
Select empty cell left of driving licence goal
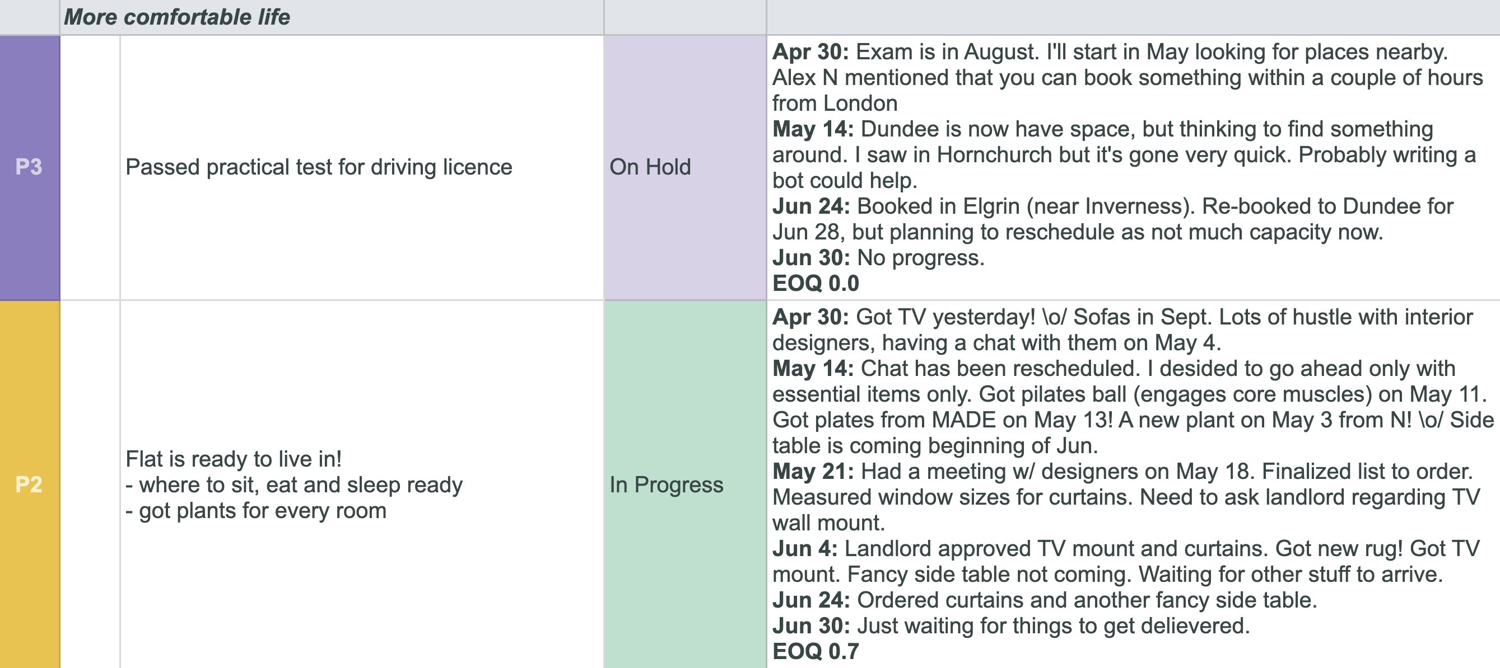pos(90,167)
